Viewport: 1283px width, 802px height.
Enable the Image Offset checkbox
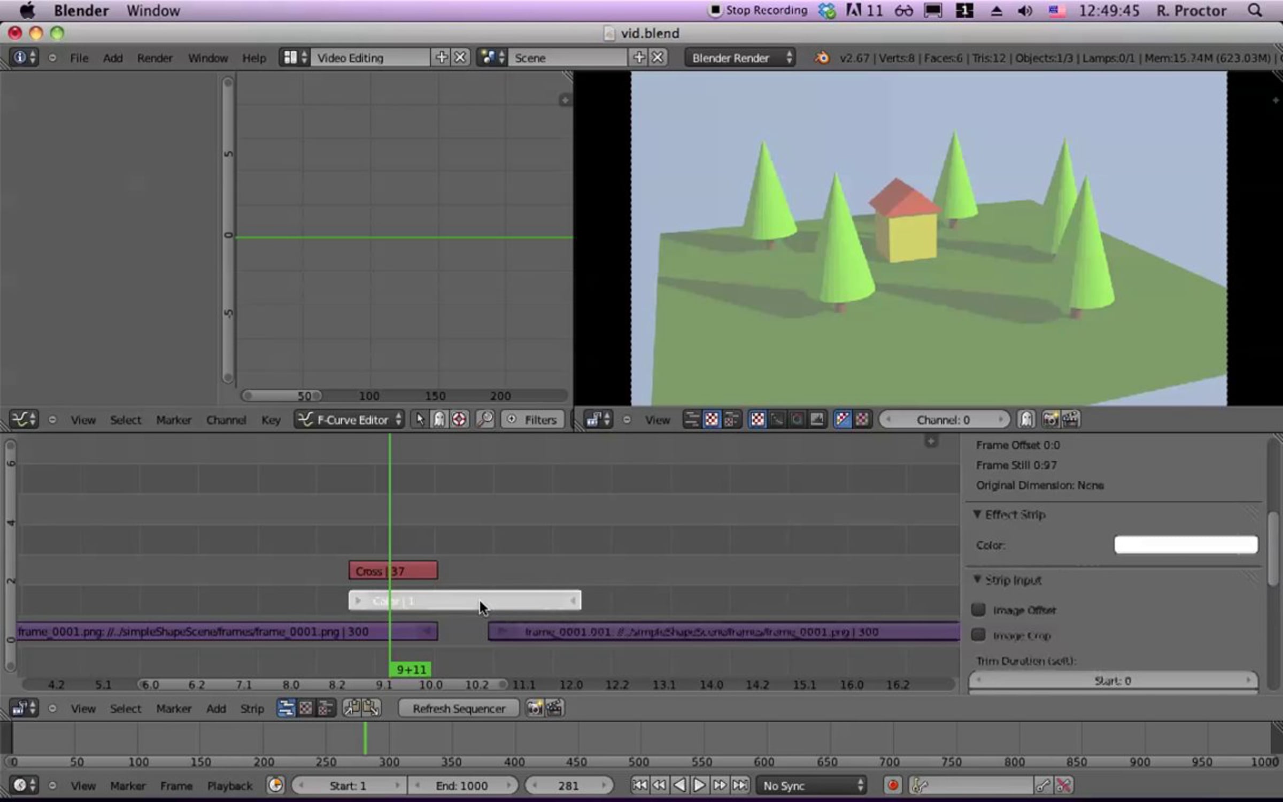click(978, 610)
